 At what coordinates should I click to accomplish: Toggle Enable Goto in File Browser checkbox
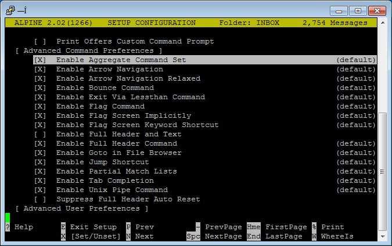(40, 153)
